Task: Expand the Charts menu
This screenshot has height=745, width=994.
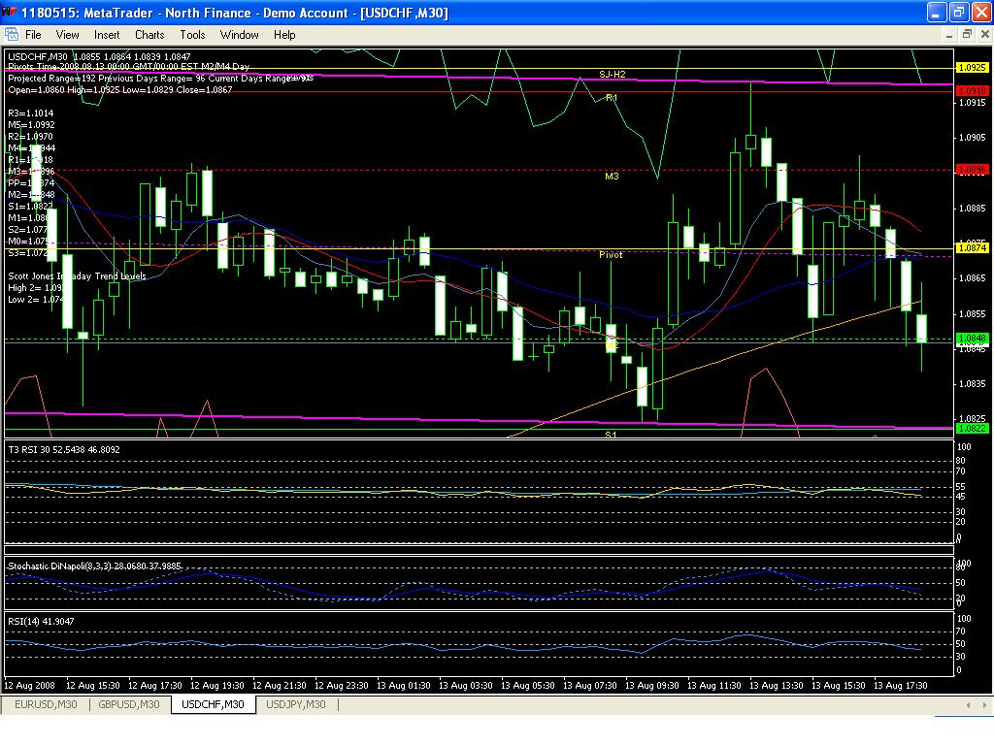Action: coord(149,34)
